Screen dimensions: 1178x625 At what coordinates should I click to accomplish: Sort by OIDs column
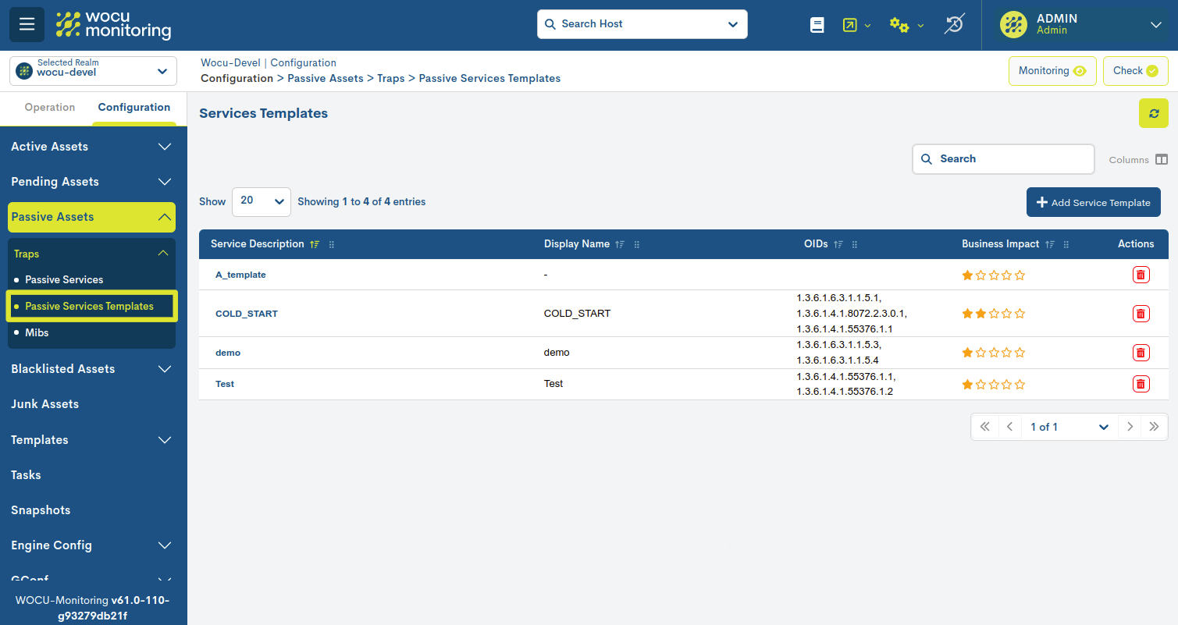point(838,244)
